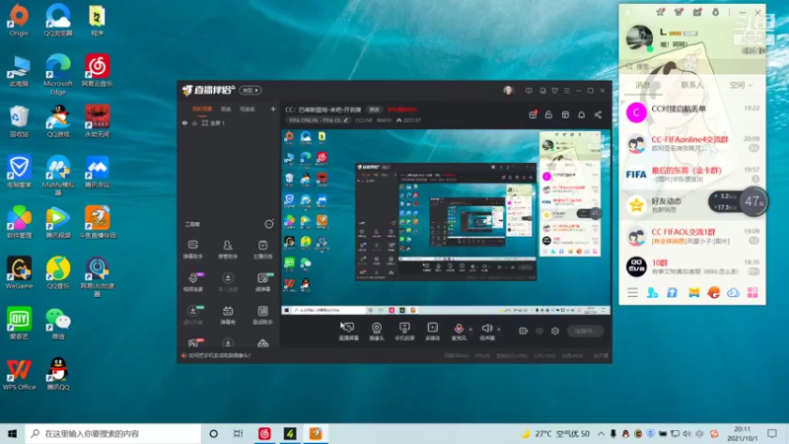Open the CC-FIFAonline4交流群 chat
Screen dimensions: 789x444
[x=692, y=143]
